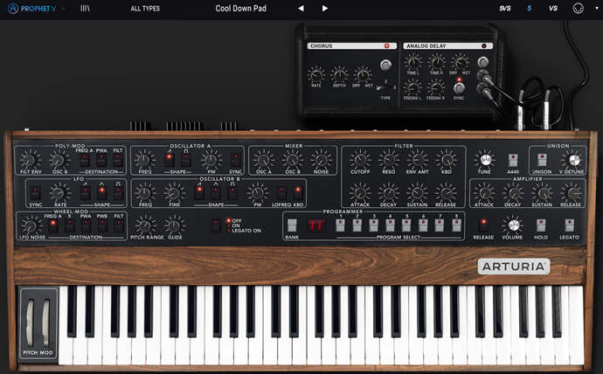The width and height of the screenshot is (603, 374).
Task: Toggle Poly-Mod Freq A destination
Action: click(x=85, y=160)
